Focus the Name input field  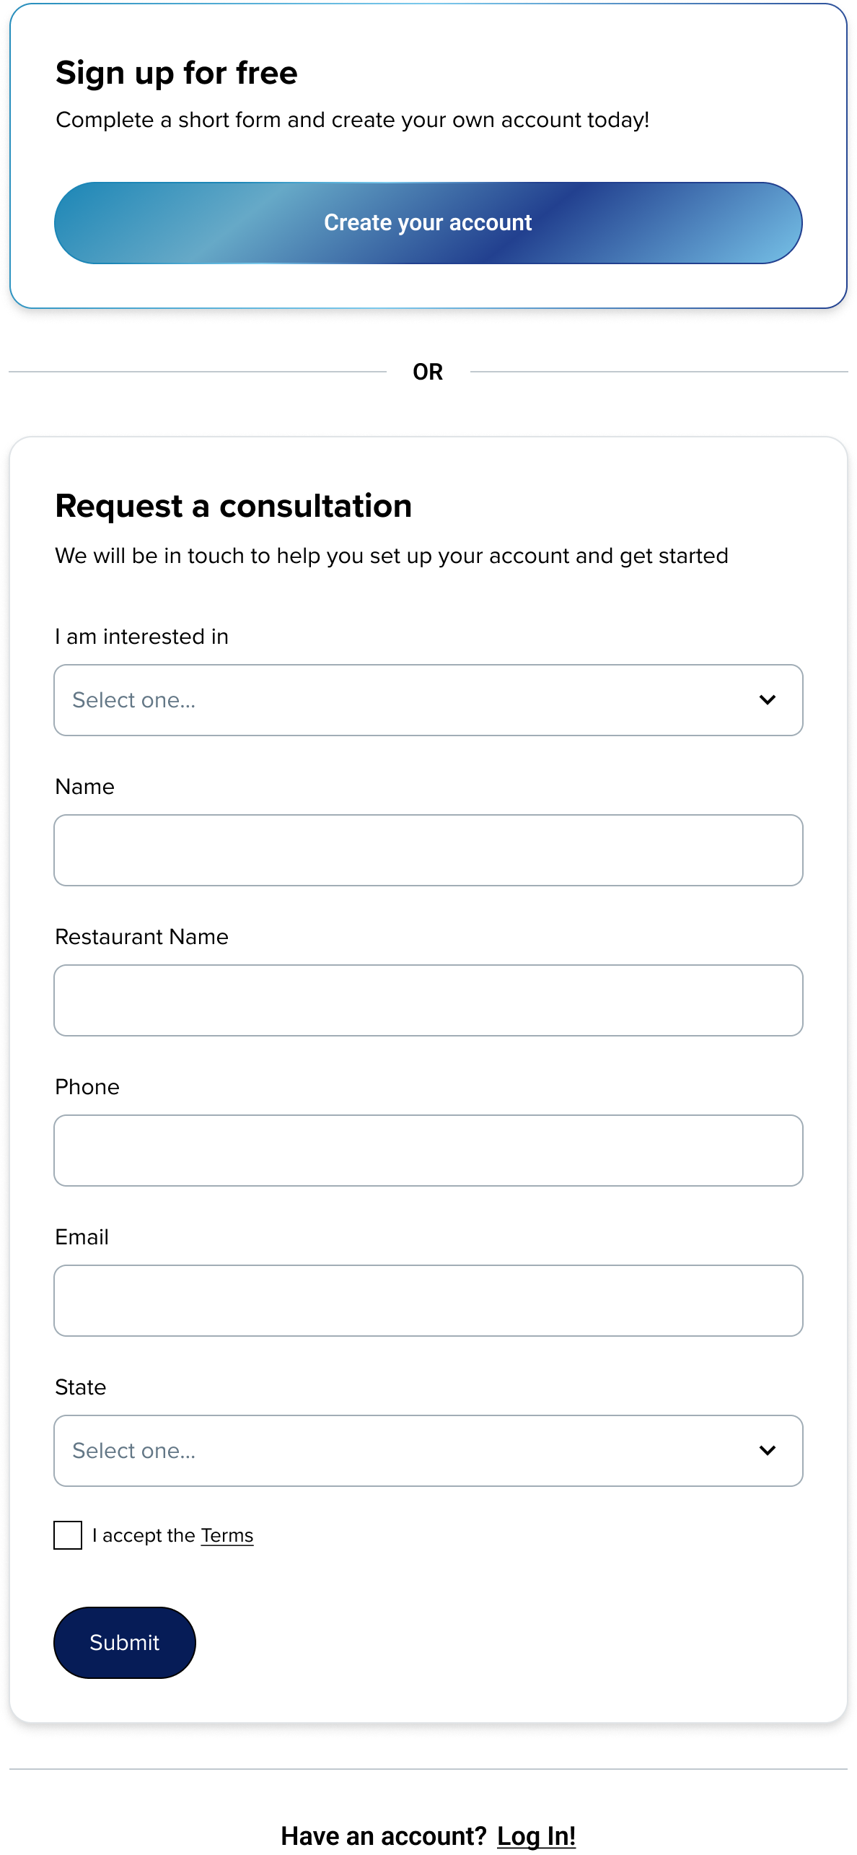(x=428, y=850)
